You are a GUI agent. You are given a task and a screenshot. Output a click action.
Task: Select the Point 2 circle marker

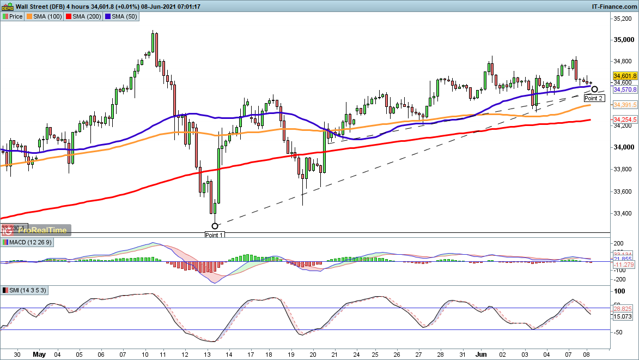pyautogui.click(x=594, y=89)
